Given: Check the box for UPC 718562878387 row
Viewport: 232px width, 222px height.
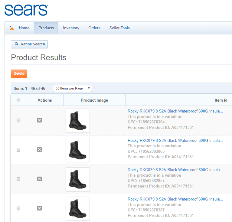Looking at the screenshot, I should coord(18,208).
